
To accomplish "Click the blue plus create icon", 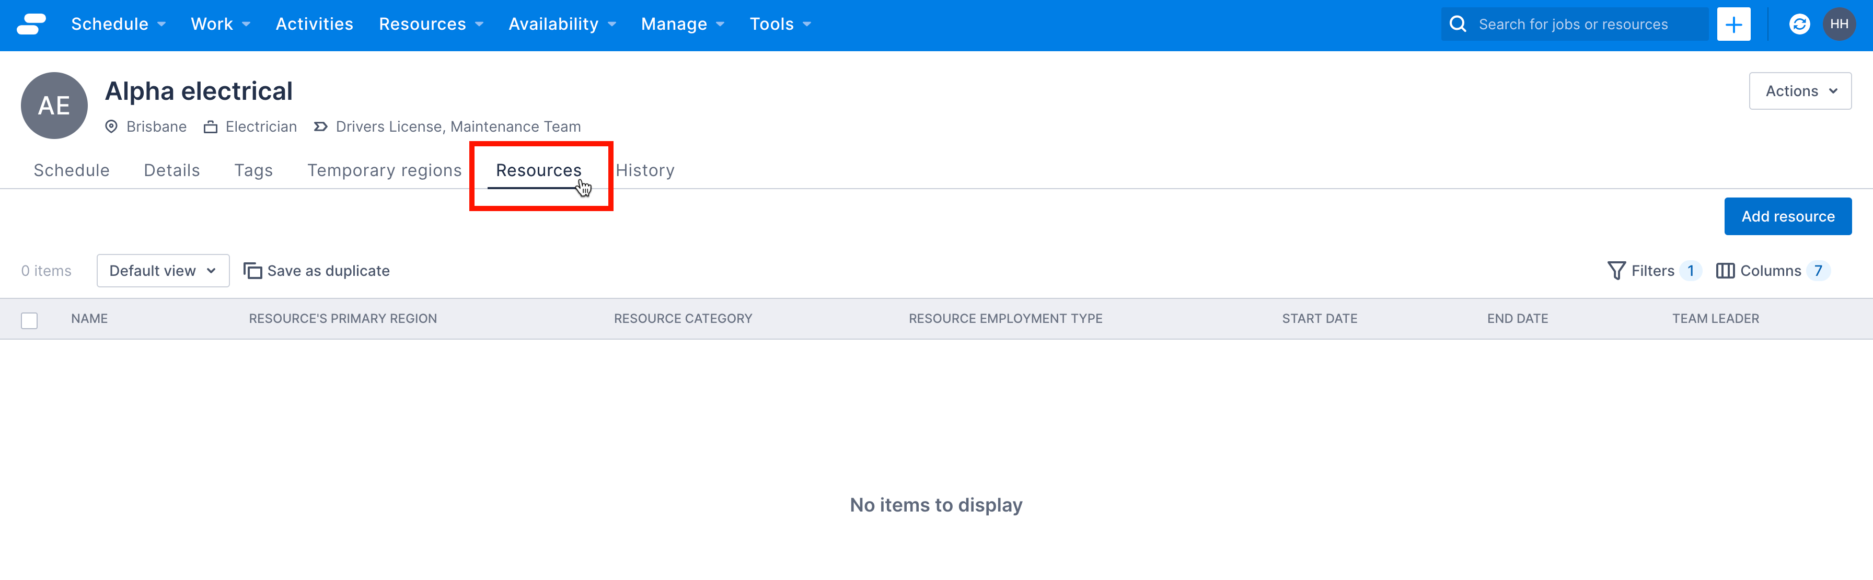I will (1733, 24).
